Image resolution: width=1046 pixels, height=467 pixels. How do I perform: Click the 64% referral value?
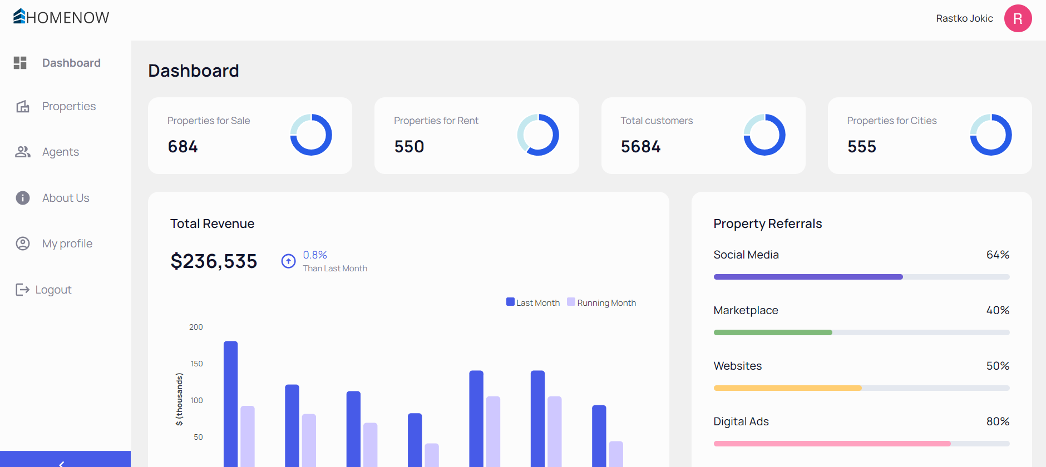[x=998, y=255]
